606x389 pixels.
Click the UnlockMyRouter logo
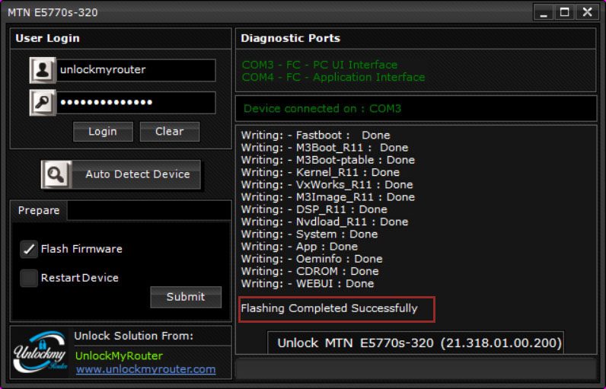[x=40, y=352]
